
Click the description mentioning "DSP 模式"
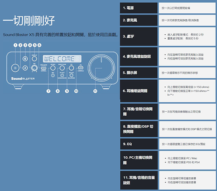[187, 129]
